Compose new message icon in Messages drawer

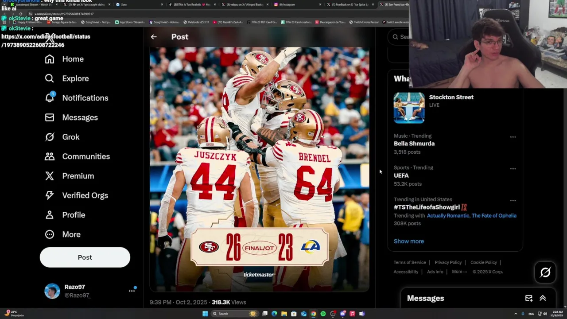tap(529, 298)
